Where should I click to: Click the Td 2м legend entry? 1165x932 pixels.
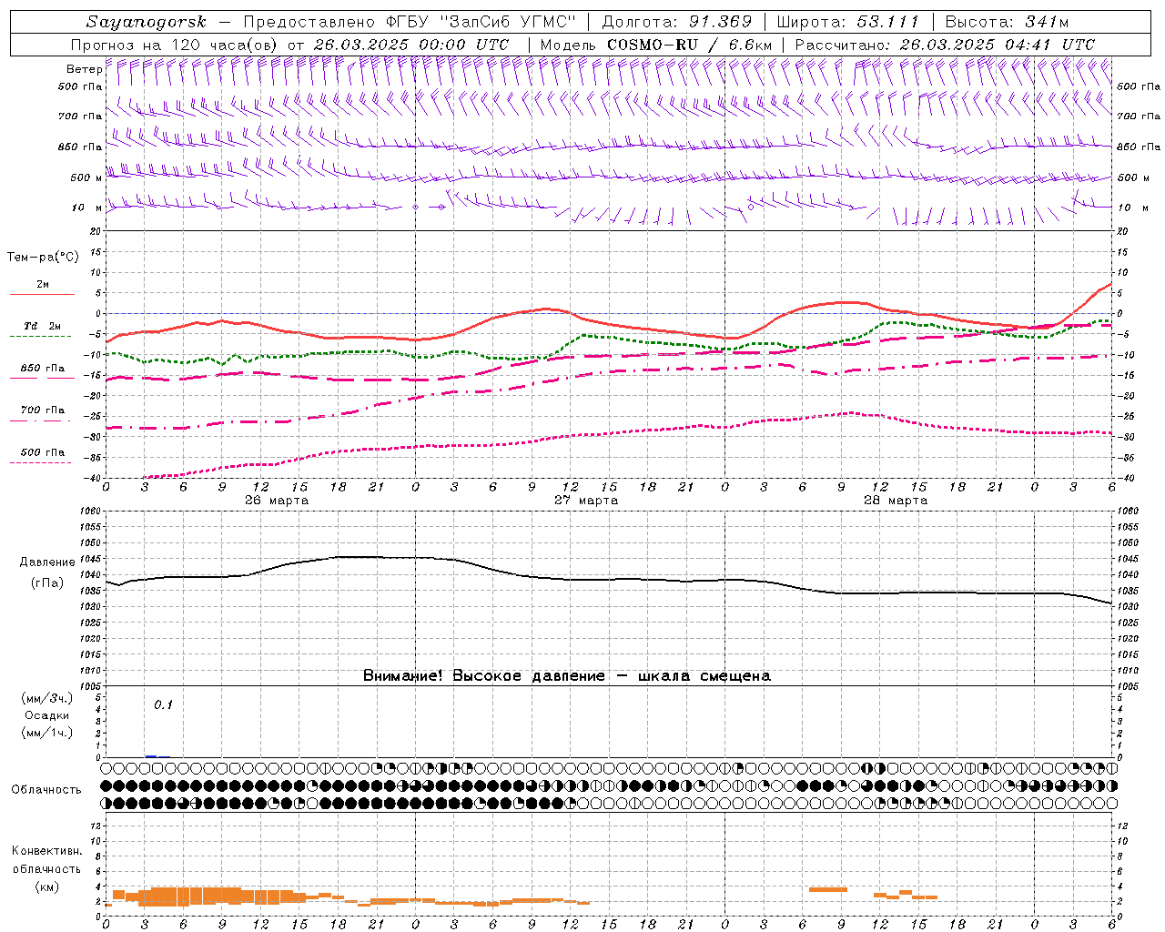tap(42, 326)
